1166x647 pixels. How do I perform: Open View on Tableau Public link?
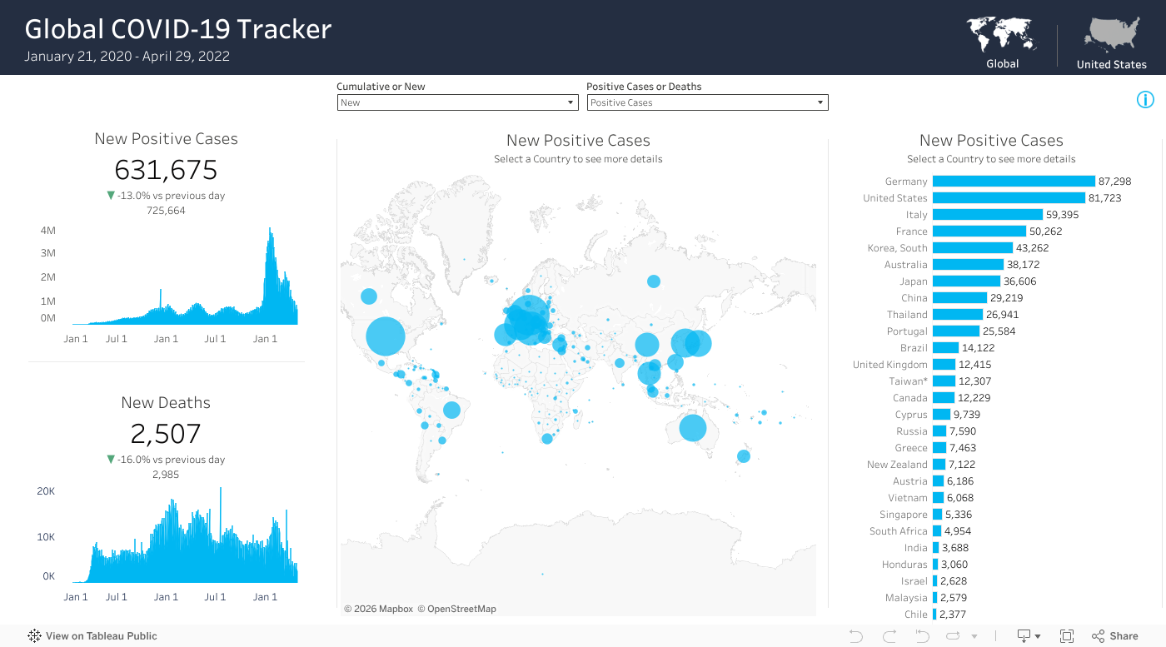click(x=92, y=636)
